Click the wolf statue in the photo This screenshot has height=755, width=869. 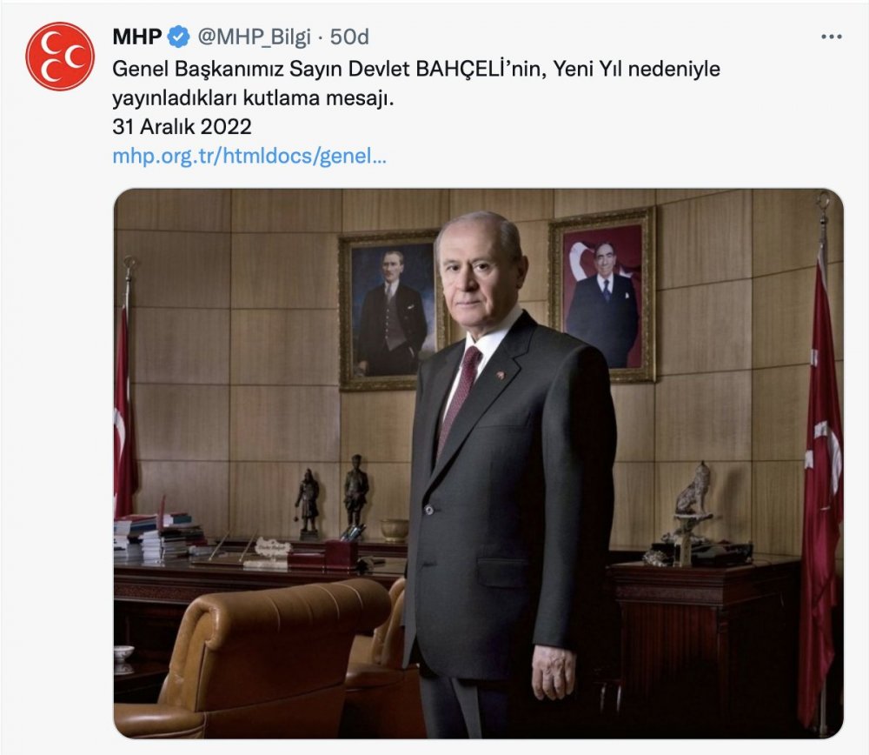(x=693, y=490)
